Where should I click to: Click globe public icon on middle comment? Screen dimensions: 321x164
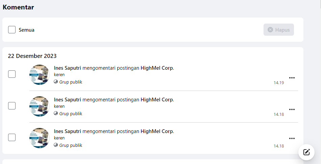pyautogui.click(x=56, y=113)
